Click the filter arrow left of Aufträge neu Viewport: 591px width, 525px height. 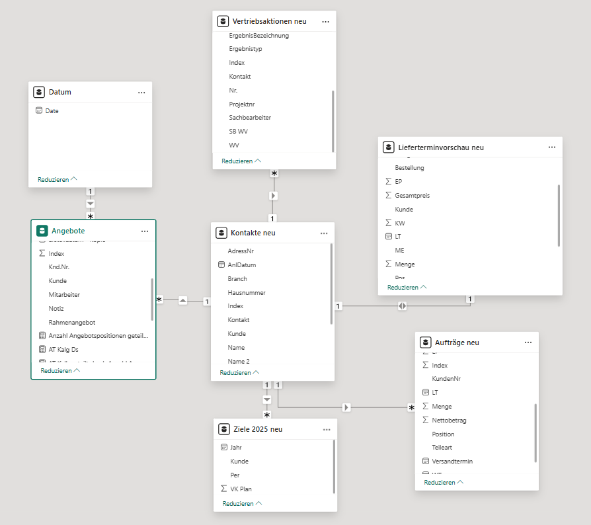(346, 407)
